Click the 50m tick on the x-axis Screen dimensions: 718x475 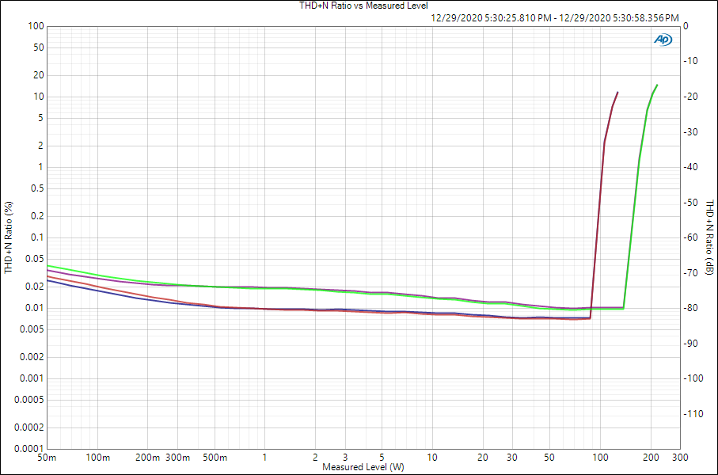(x=47, y=458)
